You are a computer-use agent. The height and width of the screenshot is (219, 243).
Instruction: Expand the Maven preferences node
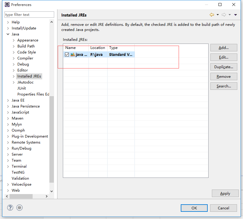[x=8, y=118]
